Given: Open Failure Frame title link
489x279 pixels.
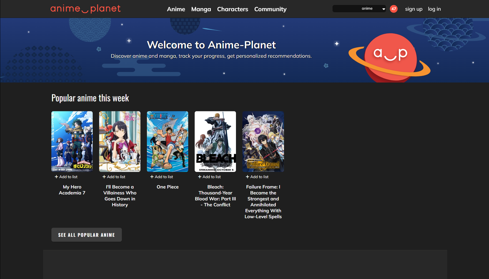Looking at the screenshot, I should (x=263, y=202).
